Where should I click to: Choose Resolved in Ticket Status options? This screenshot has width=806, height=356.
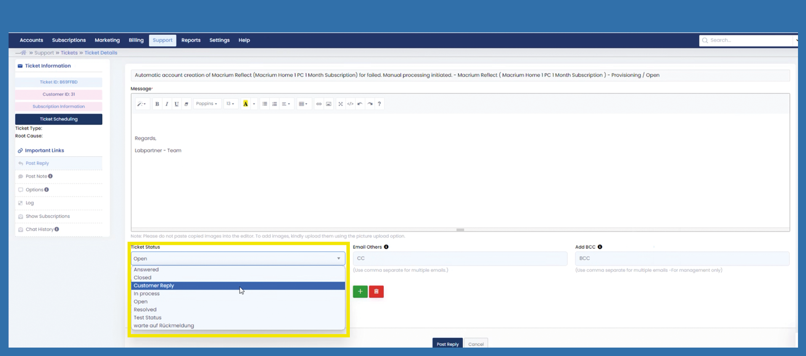pyautogui.click(x=145, y=310)
